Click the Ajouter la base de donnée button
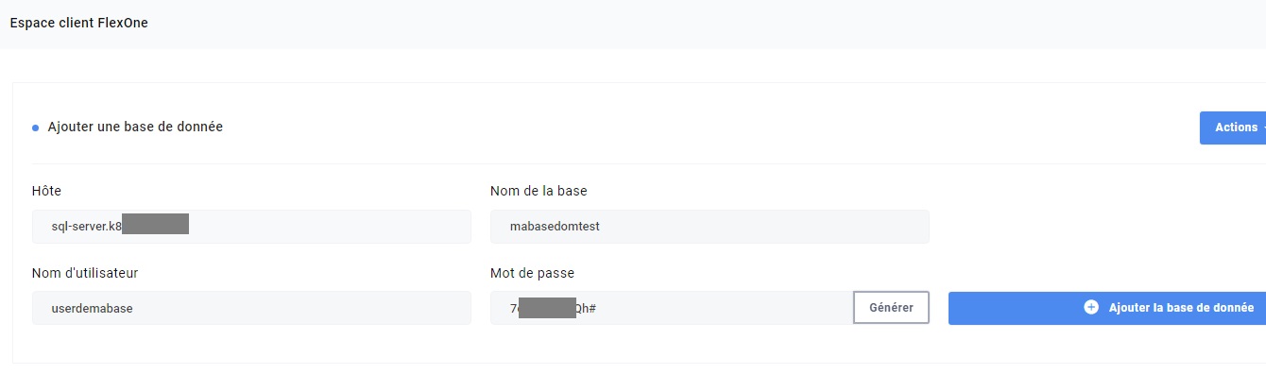Viewport: 1266px width, 374px height. click(x=1107, y=308)
